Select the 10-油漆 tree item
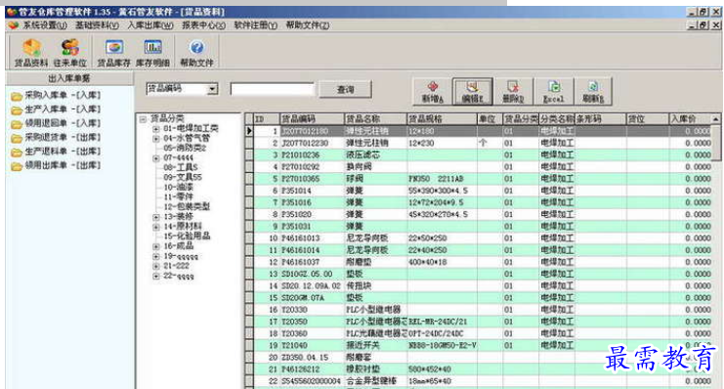The height and width of the screenshot is (389, 724). coord(178,188)
